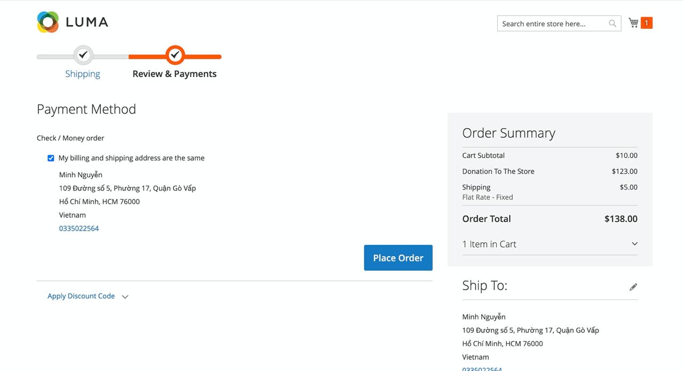Click the orange checkout progress bar segment
683x371 pixels.
click(203, 57)
